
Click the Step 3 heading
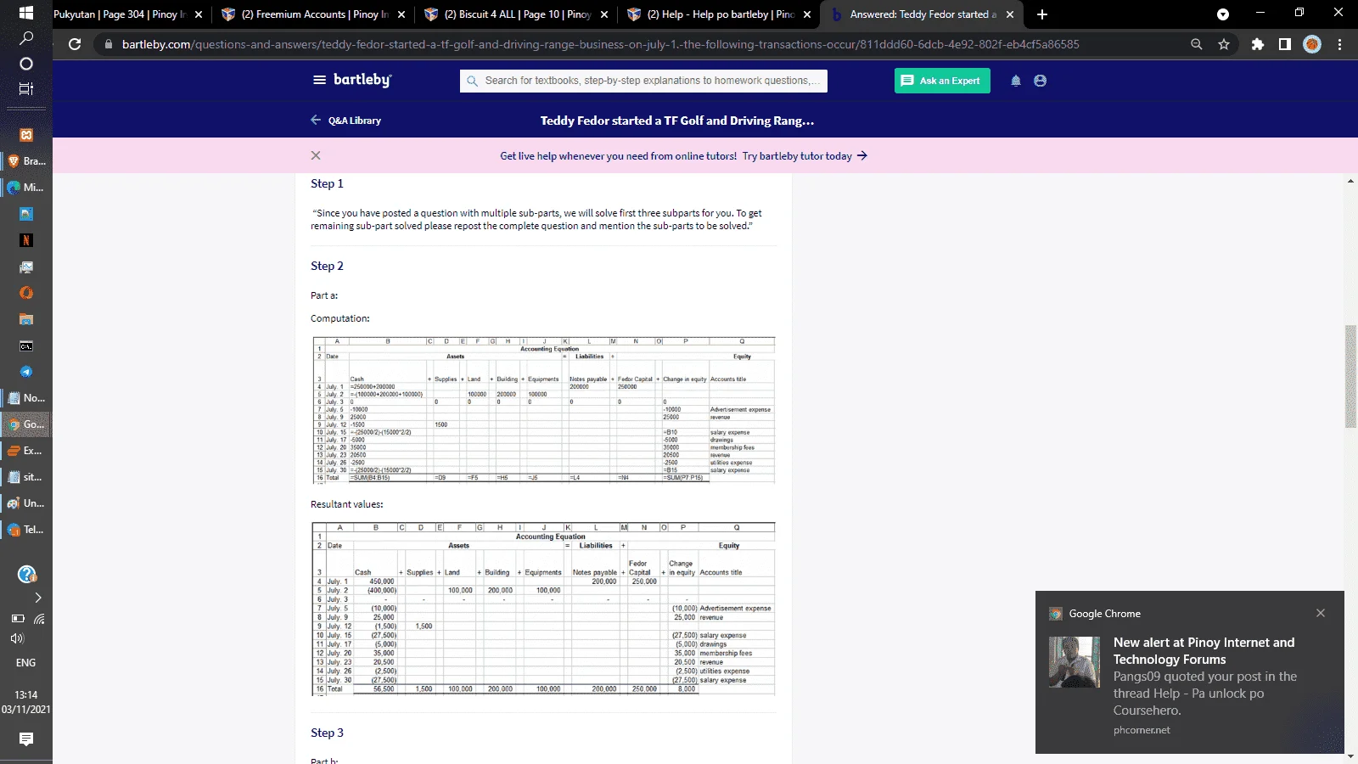pos(328,733)
